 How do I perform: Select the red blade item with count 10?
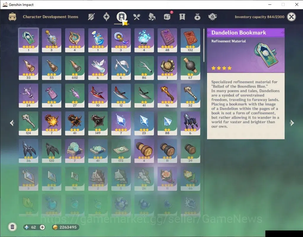pyautogui.click(x=98, y=95)
